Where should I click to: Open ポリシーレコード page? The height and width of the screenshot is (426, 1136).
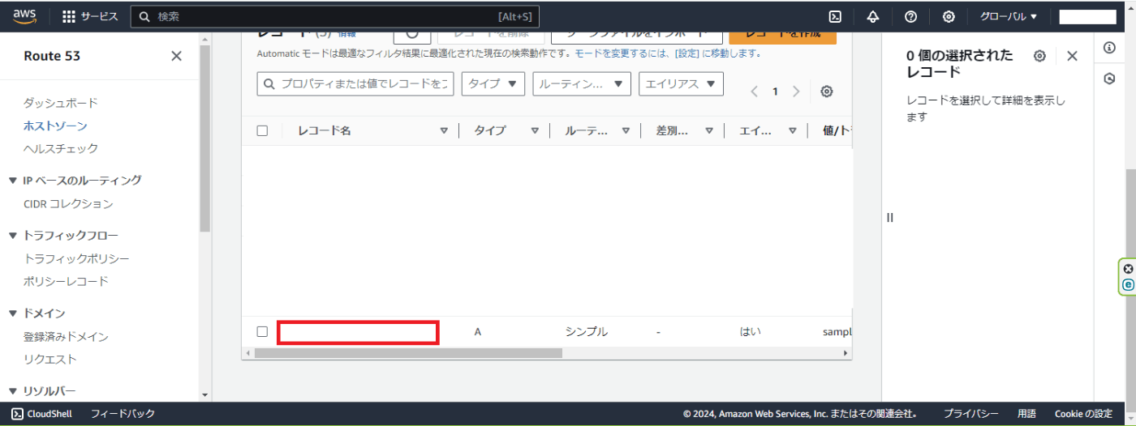coord(66,281)
